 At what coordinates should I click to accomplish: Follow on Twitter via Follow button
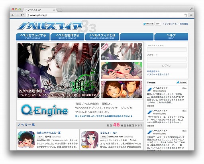coord(181,83)
